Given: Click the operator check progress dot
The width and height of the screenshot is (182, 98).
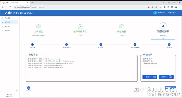Looking at the screenshot, I should 101,44.
